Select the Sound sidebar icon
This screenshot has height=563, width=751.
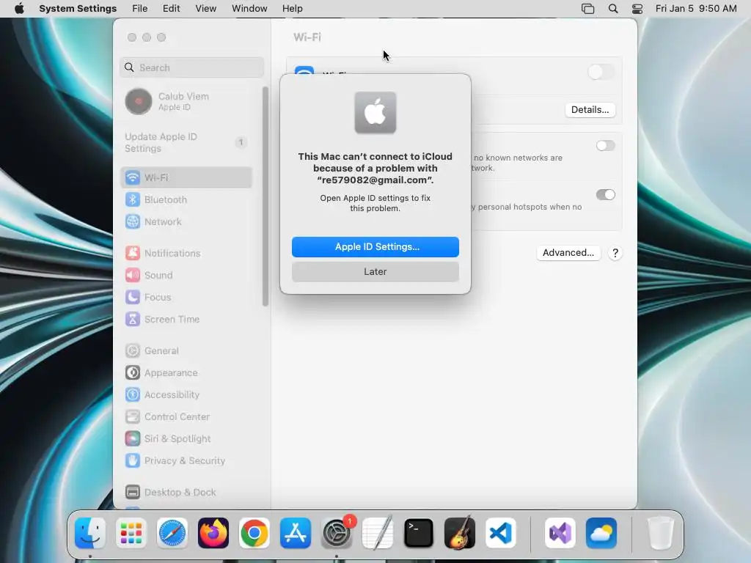click(133, 276)
